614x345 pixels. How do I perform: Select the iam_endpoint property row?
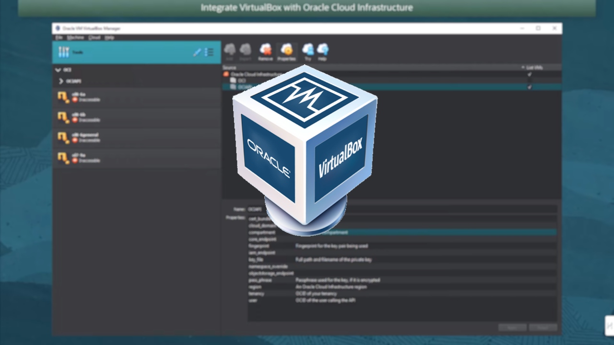point(402,253)
